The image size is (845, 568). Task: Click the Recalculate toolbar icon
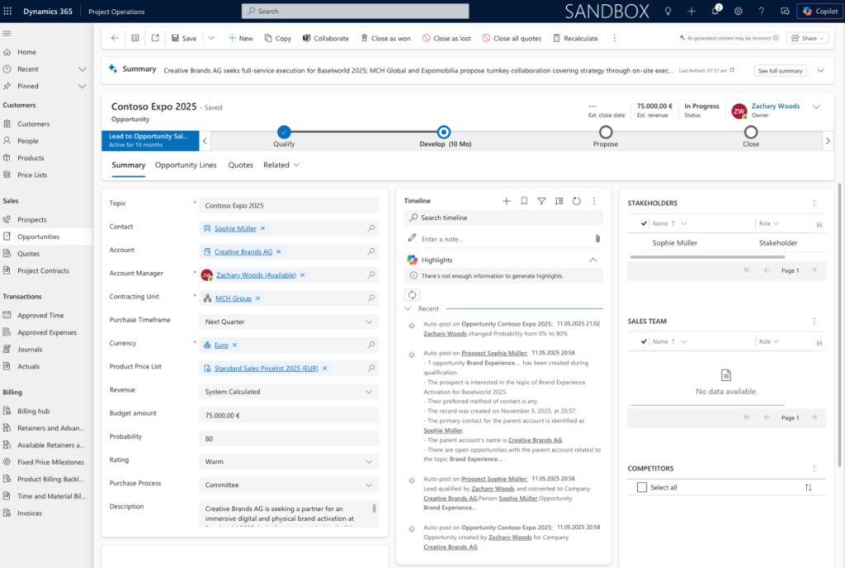pos(557,38)
